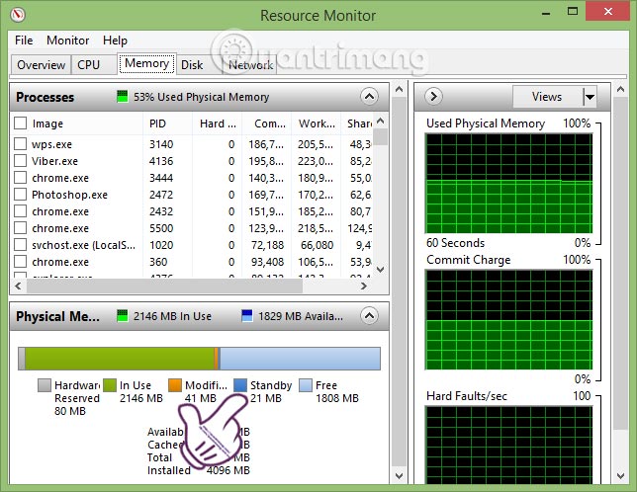Click the blue Available memory header indicator
The image size is (637, 492).
pyautogui.click(x=247, y=316)
